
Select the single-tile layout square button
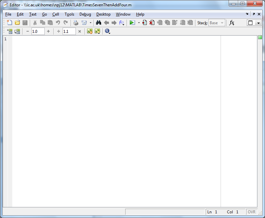coord(251,23)
